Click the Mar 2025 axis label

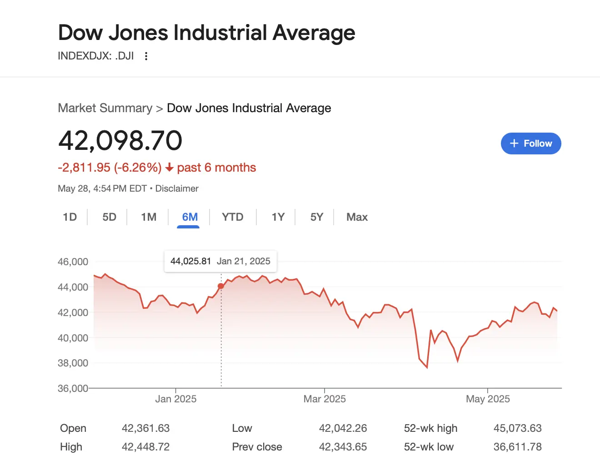pyautogui.click(x=325, y=399)
